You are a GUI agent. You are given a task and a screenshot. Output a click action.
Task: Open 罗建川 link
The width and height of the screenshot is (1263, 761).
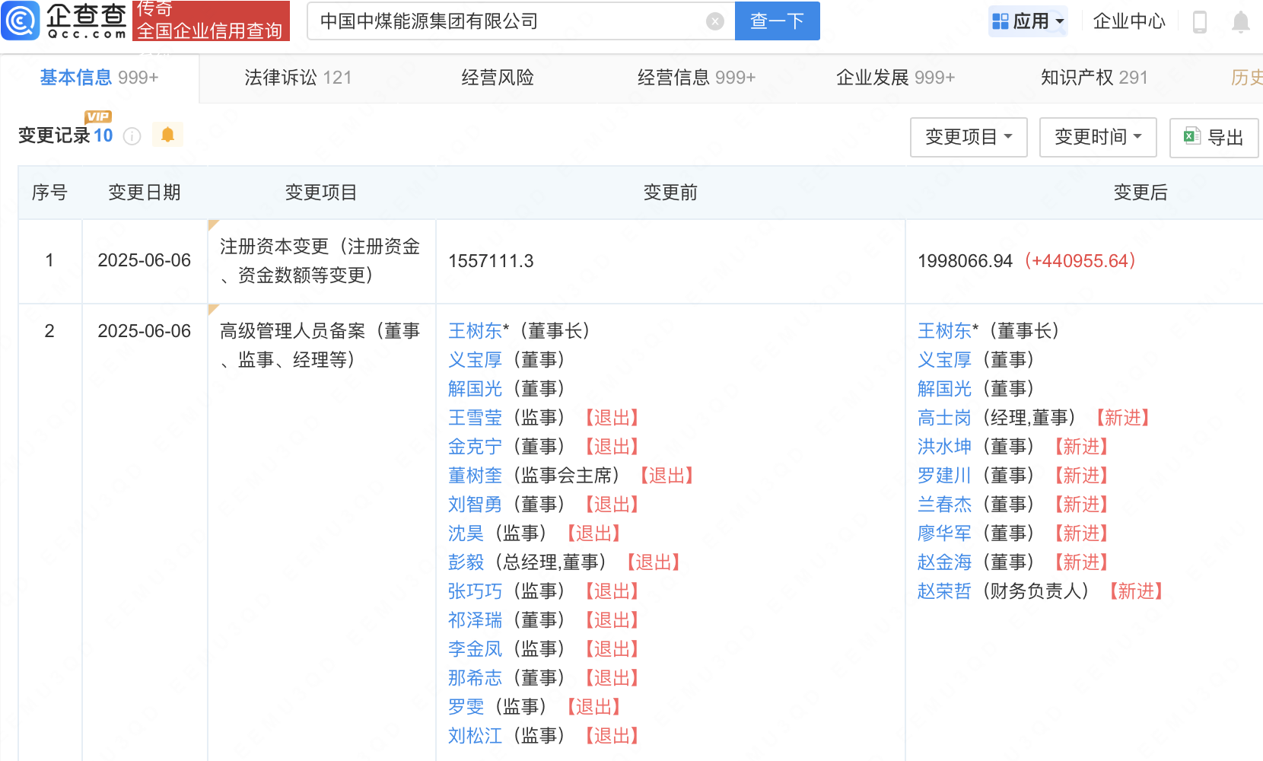[945, 476]
